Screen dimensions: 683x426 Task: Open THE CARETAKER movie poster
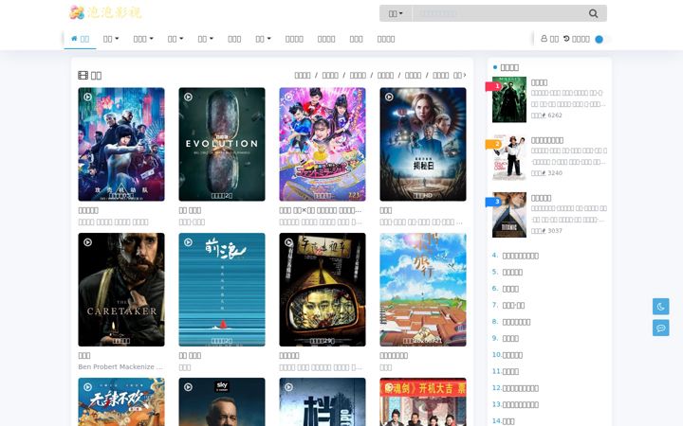(x=121, y=290)
